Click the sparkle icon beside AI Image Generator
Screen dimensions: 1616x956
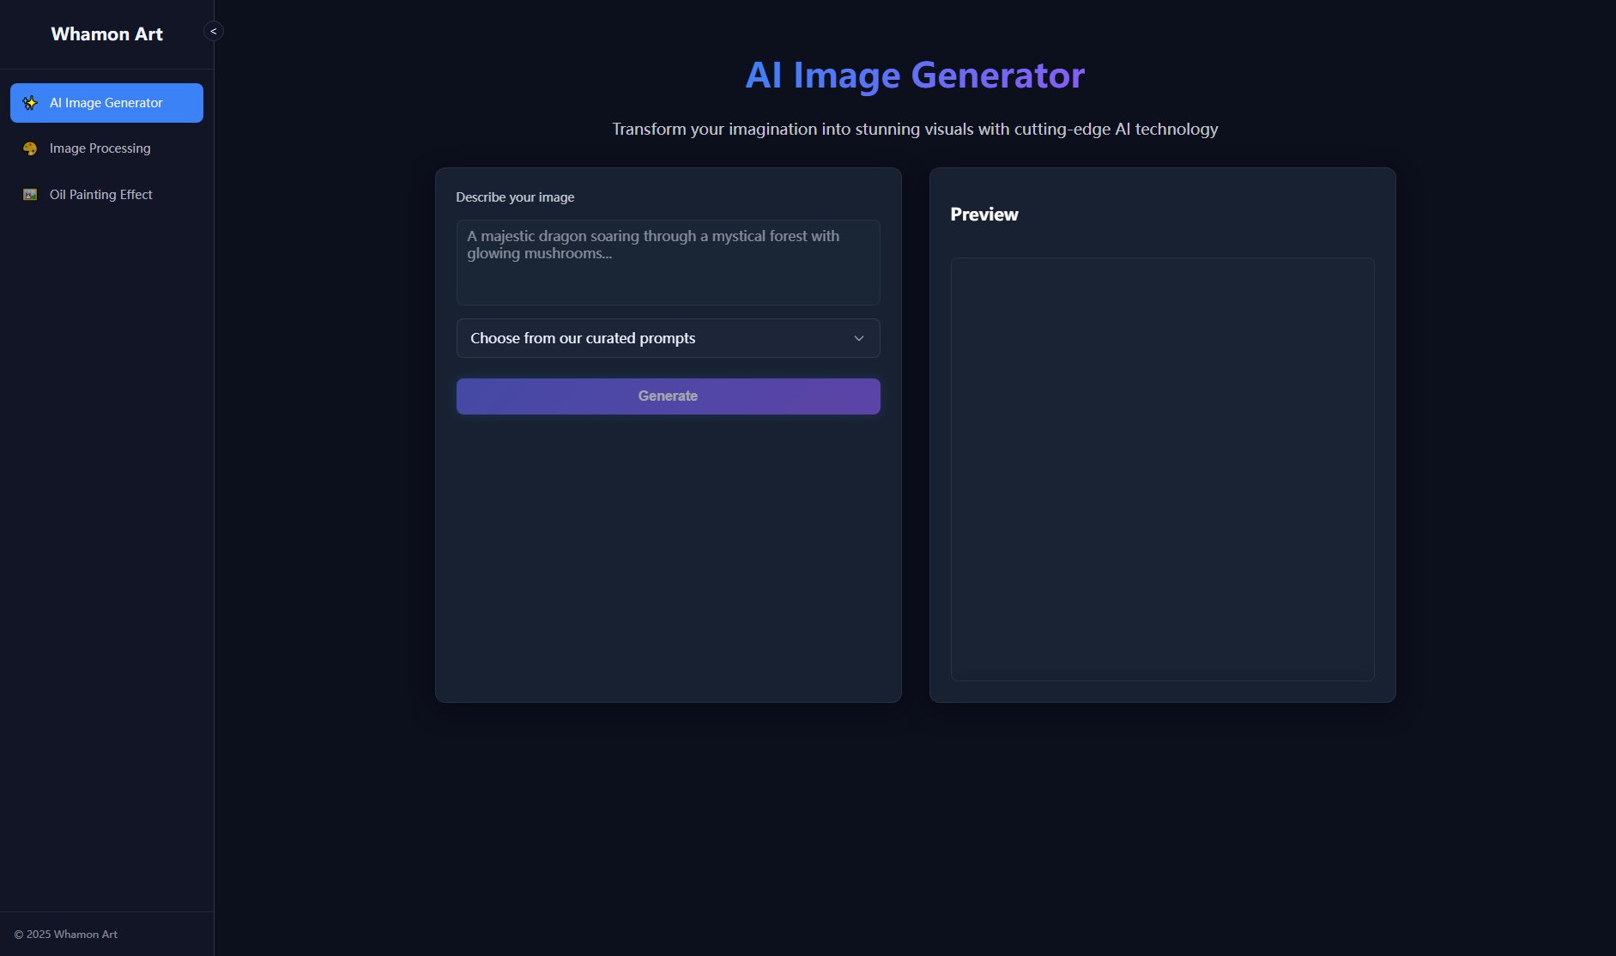click(x=30, y=103)
